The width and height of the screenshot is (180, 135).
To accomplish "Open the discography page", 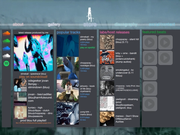I will [x=126, y=24].
